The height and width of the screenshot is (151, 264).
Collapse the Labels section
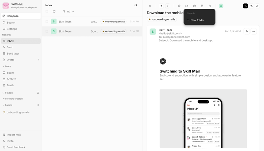pos(7,105)
